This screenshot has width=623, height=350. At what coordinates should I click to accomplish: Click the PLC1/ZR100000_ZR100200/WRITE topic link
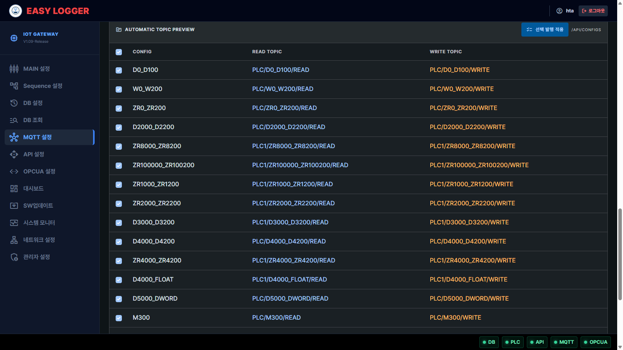pyautogui.click(x=479, y=165)
